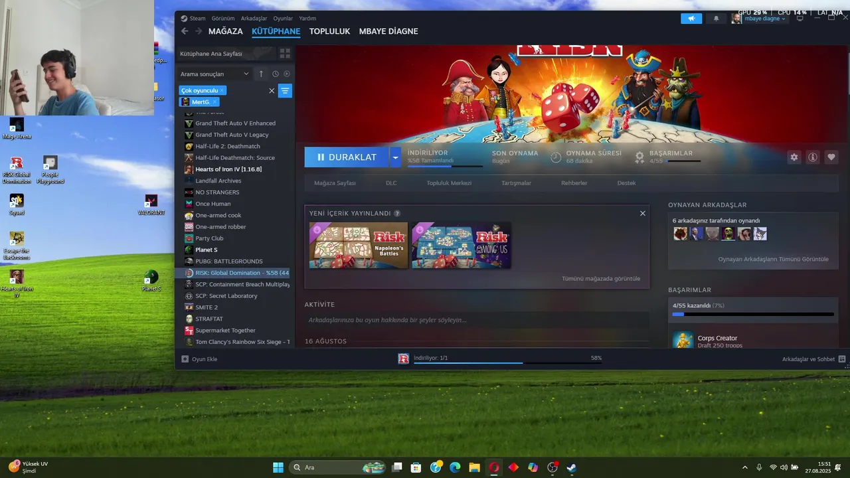Switch library to grid collections view icon

[285, 54]
